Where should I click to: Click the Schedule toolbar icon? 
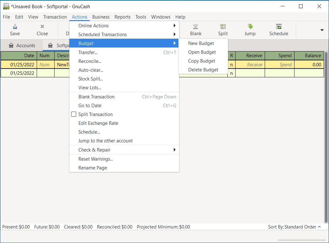coord(279,26)
